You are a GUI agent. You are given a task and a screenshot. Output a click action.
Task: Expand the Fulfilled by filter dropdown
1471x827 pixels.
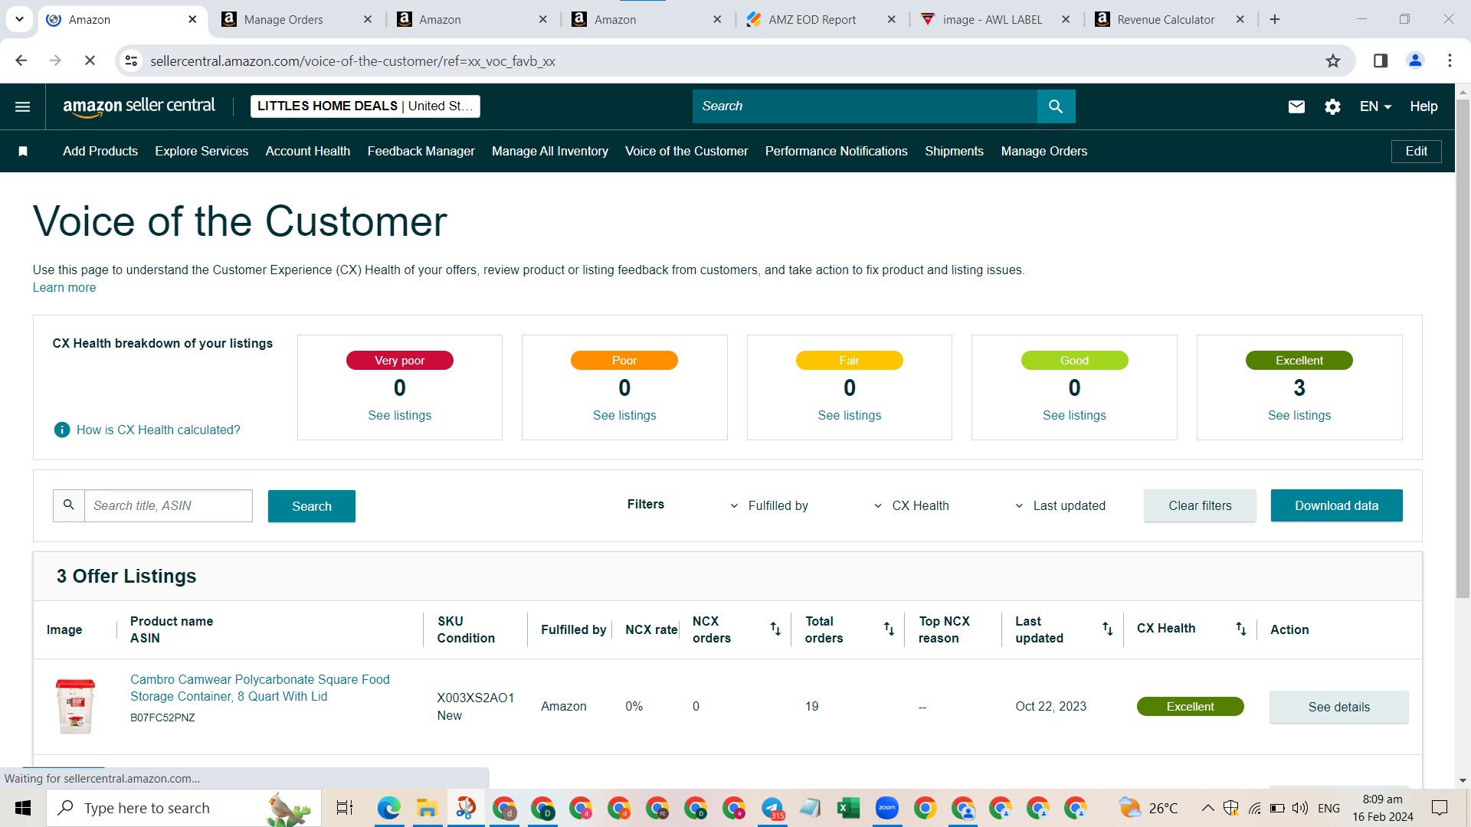coord(771,505)
